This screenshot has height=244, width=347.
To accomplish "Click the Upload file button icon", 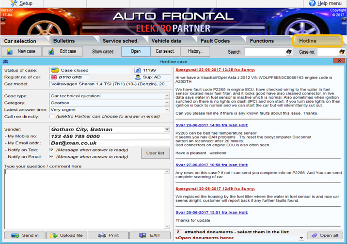I will (x=54, y=236).
